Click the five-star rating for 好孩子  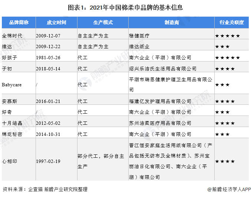228,58
